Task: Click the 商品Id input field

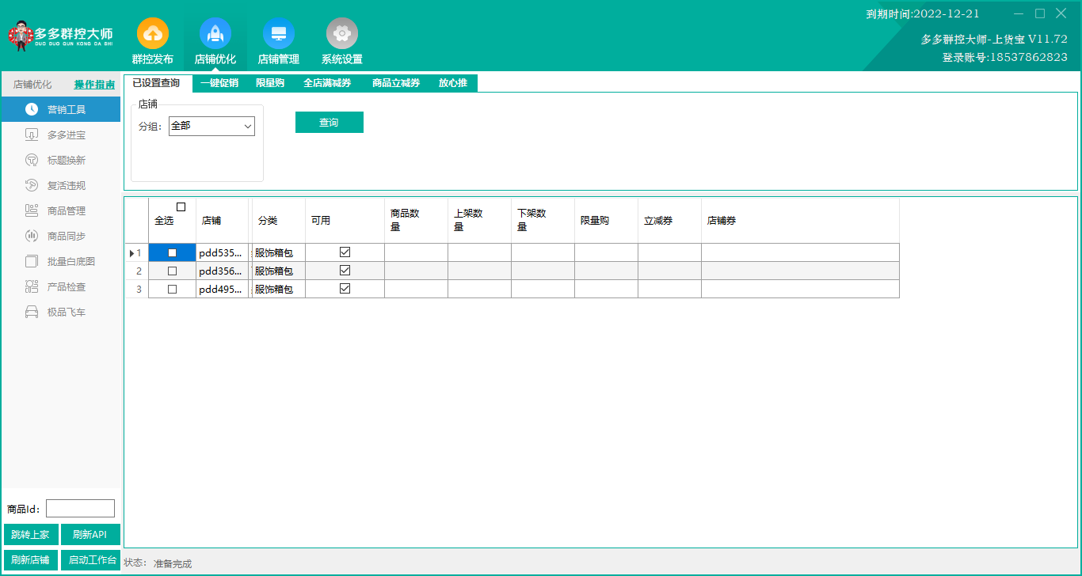Action: coord(80,509)
